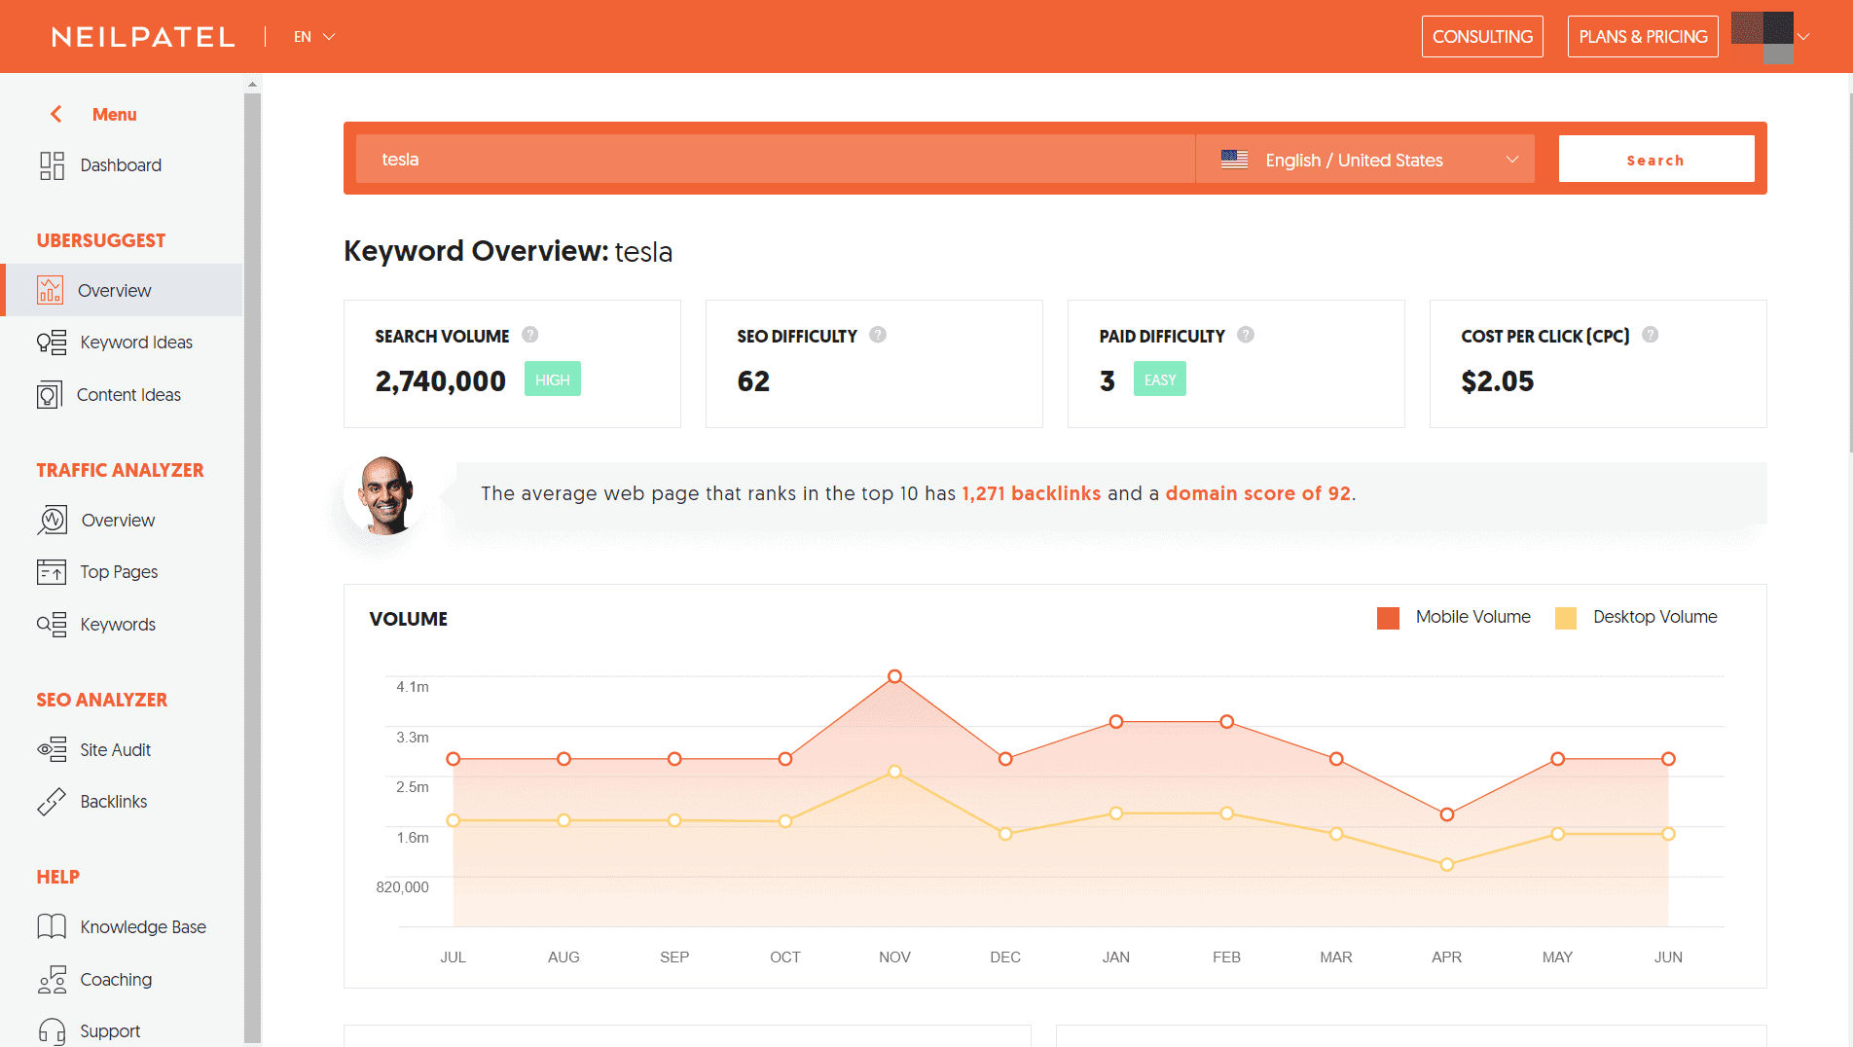This screenshot has height=1047, width=1853.
Task: Click the Backlinks chain icon
Action: coord(52,802)
